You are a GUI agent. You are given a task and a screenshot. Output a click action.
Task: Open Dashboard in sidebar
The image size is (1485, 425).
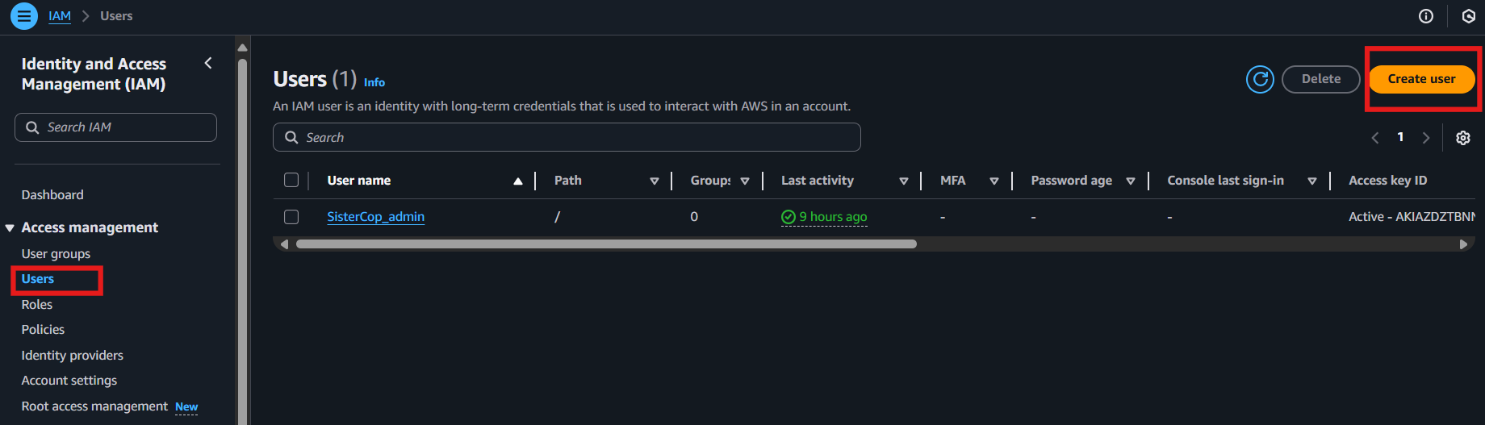point(52,195)
